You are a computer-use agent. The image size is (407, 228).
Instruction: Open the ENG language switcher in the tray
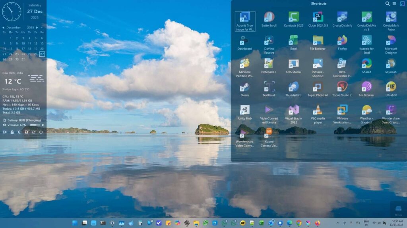tap(366, 222)
